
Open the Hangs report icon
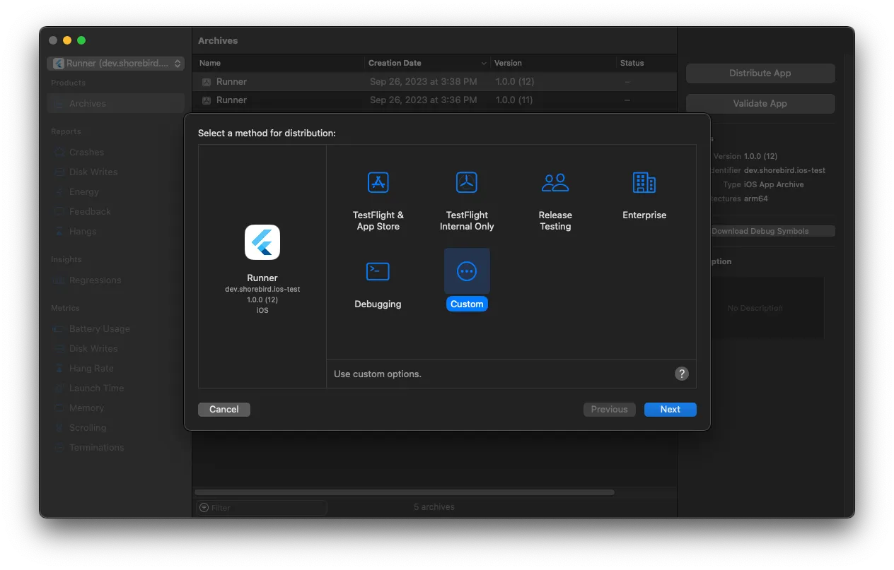tap(59, 231)
